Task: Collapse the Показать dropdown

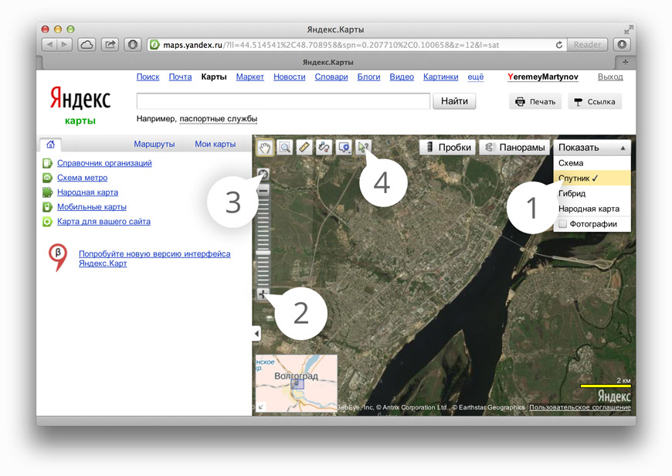Action: [x=592, y=148]
